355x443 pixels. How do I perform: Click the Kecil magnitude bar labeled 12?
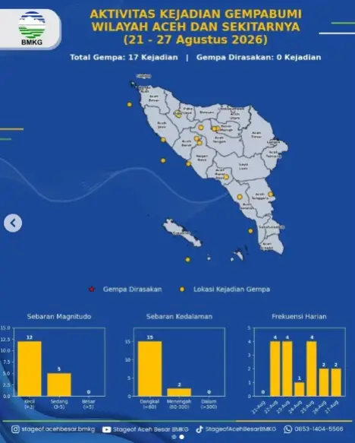pos(30,369)
